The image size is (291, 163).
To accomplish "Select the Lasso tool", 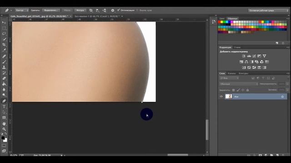I will coord(4,34).
